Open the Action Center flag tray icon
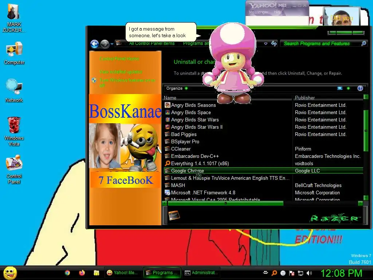The height and width of the screenshot is (280, 373). (x=292, y=273)
